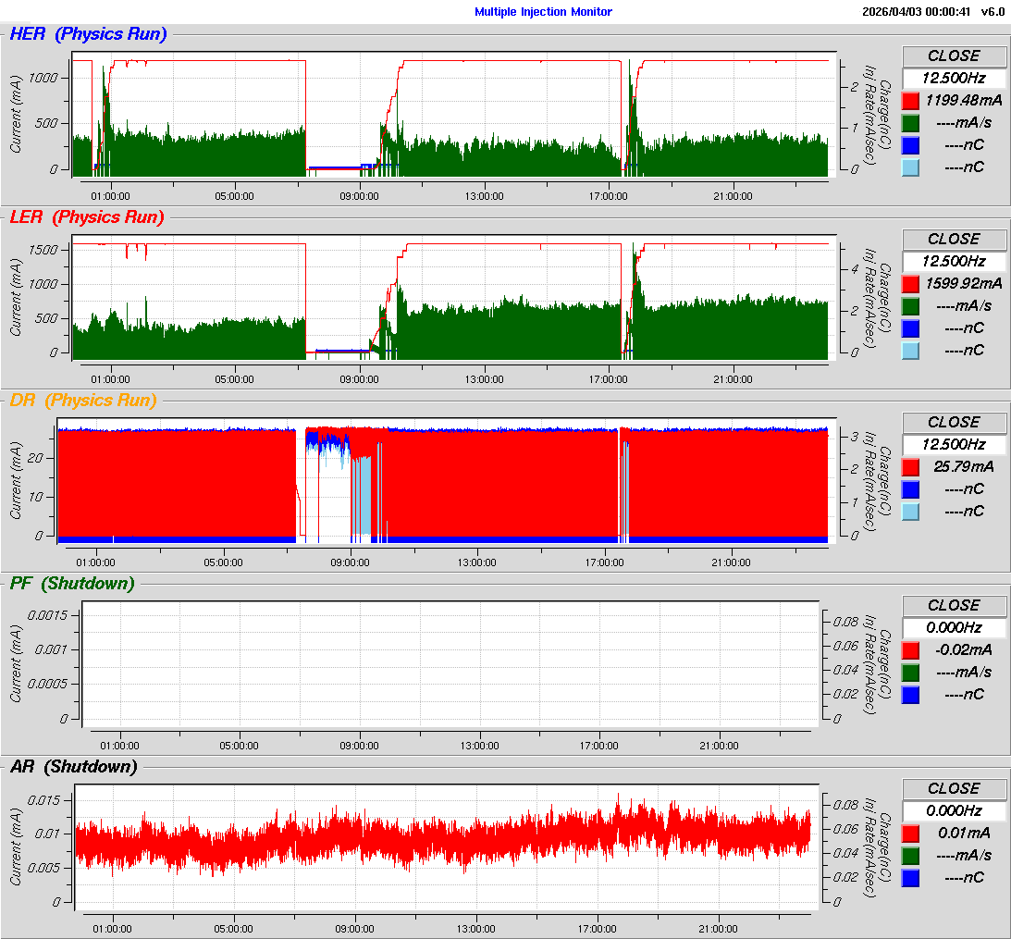1011x939 pixels.
Task: Click the HER (Physics Run) heading
Action: 88,35
